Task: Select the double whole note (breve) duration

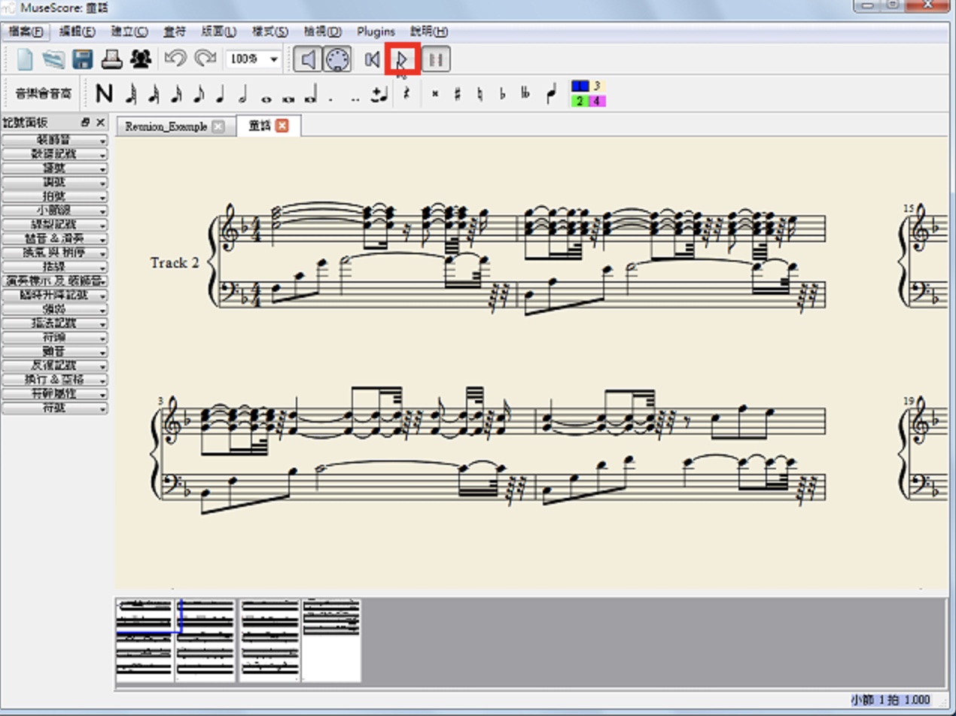Action: point(288,98)
